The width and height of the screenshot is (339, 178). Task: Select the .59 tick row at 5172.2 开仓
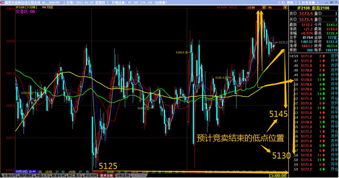pos(314,169)
